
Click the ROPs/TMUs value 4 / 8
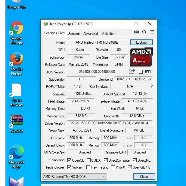click(x=77, y=86)
